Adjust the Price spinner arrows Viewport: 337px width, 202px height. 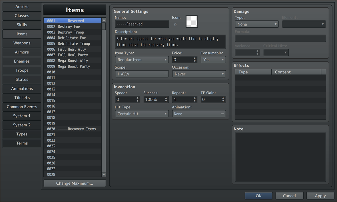(195, 60)
